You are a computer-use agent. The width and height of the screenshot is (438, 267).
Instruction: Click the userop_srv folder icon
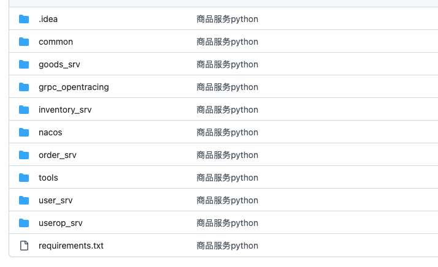click(24, 223)
